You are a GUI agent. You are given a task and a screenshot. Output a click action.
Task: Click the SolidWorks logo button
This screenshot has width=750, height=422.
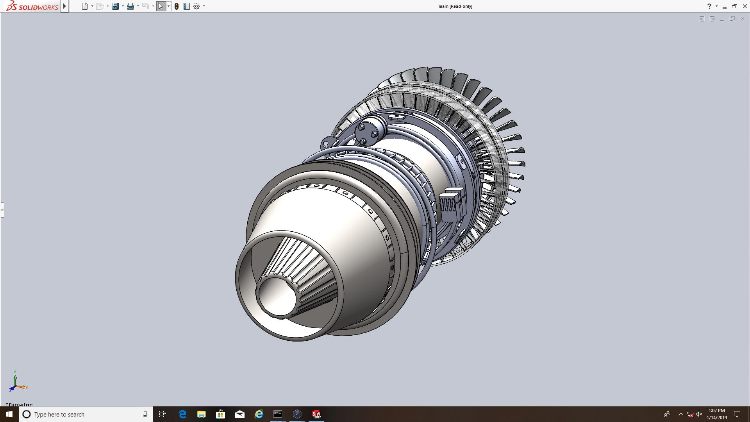(32, 6)
